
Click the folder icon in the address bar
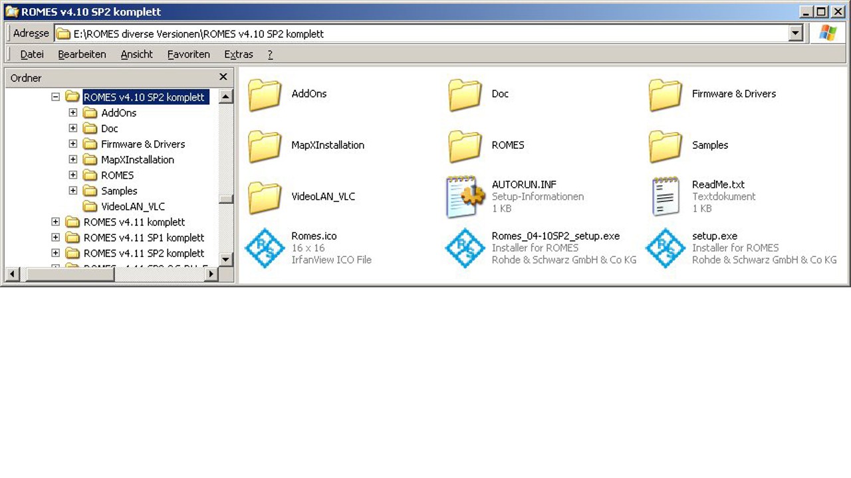pos(63,34)
